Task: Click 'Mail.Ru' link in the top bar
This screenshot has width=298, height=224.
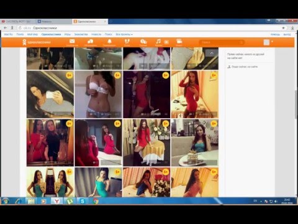Action: (9, 34)
